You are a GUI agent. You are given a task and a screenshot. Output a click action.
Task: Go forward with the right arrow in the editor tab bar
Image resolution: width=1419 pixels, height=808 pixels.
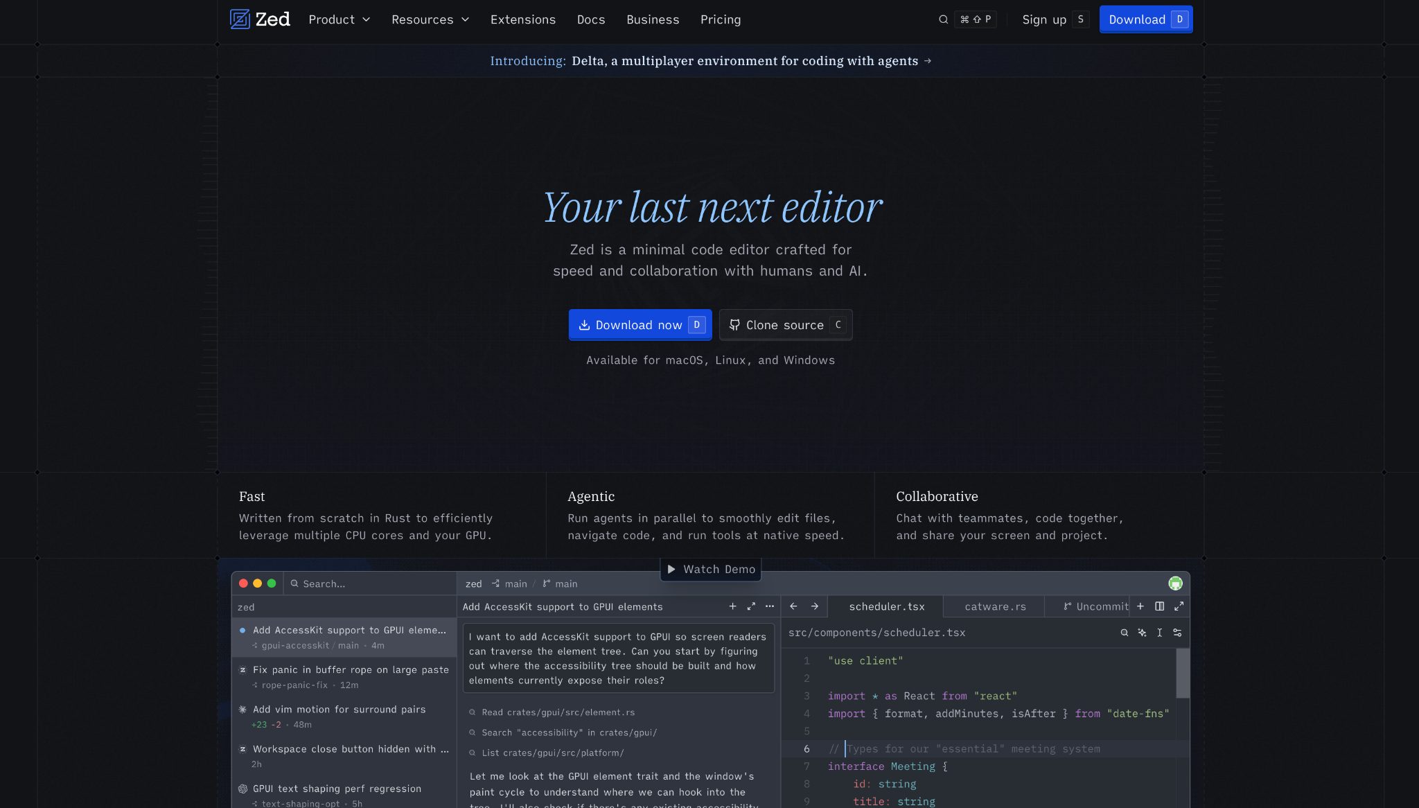(815, 606)
